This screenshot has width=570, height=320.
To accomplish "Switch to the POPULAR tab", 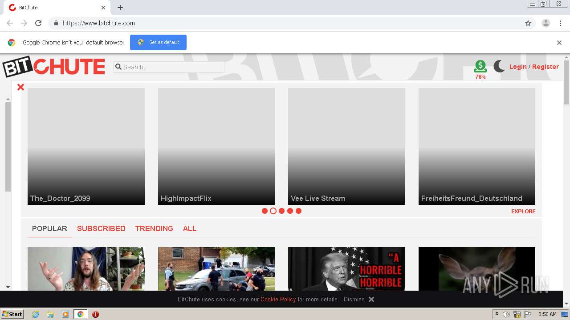I will point(49,228).
